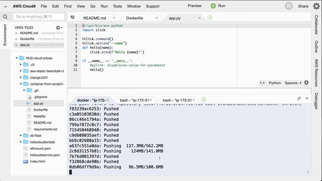This screenshot has width=322, height=181.
Task: Select Dockerfile in the file tree
Action: tap(41, 110)
